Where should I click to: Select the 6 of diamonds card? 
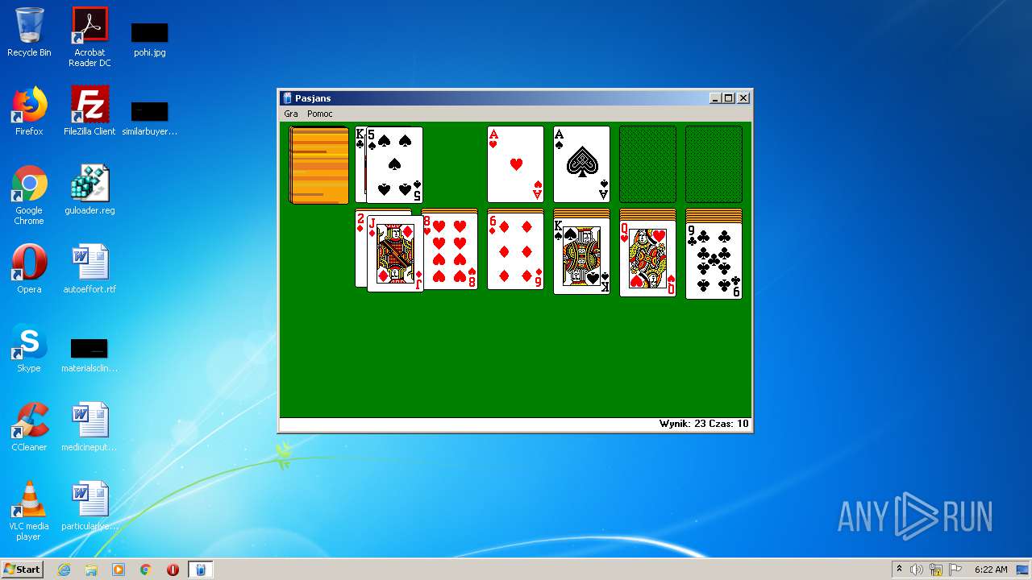click(x=516, y=251)
